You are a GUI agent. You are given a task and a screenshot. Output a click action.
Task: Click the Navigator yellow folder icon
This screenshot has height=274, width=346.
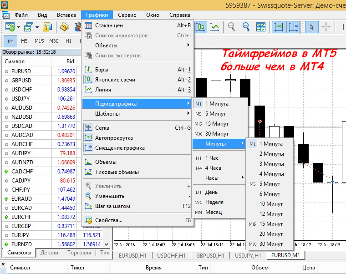(x=65, y=27)
